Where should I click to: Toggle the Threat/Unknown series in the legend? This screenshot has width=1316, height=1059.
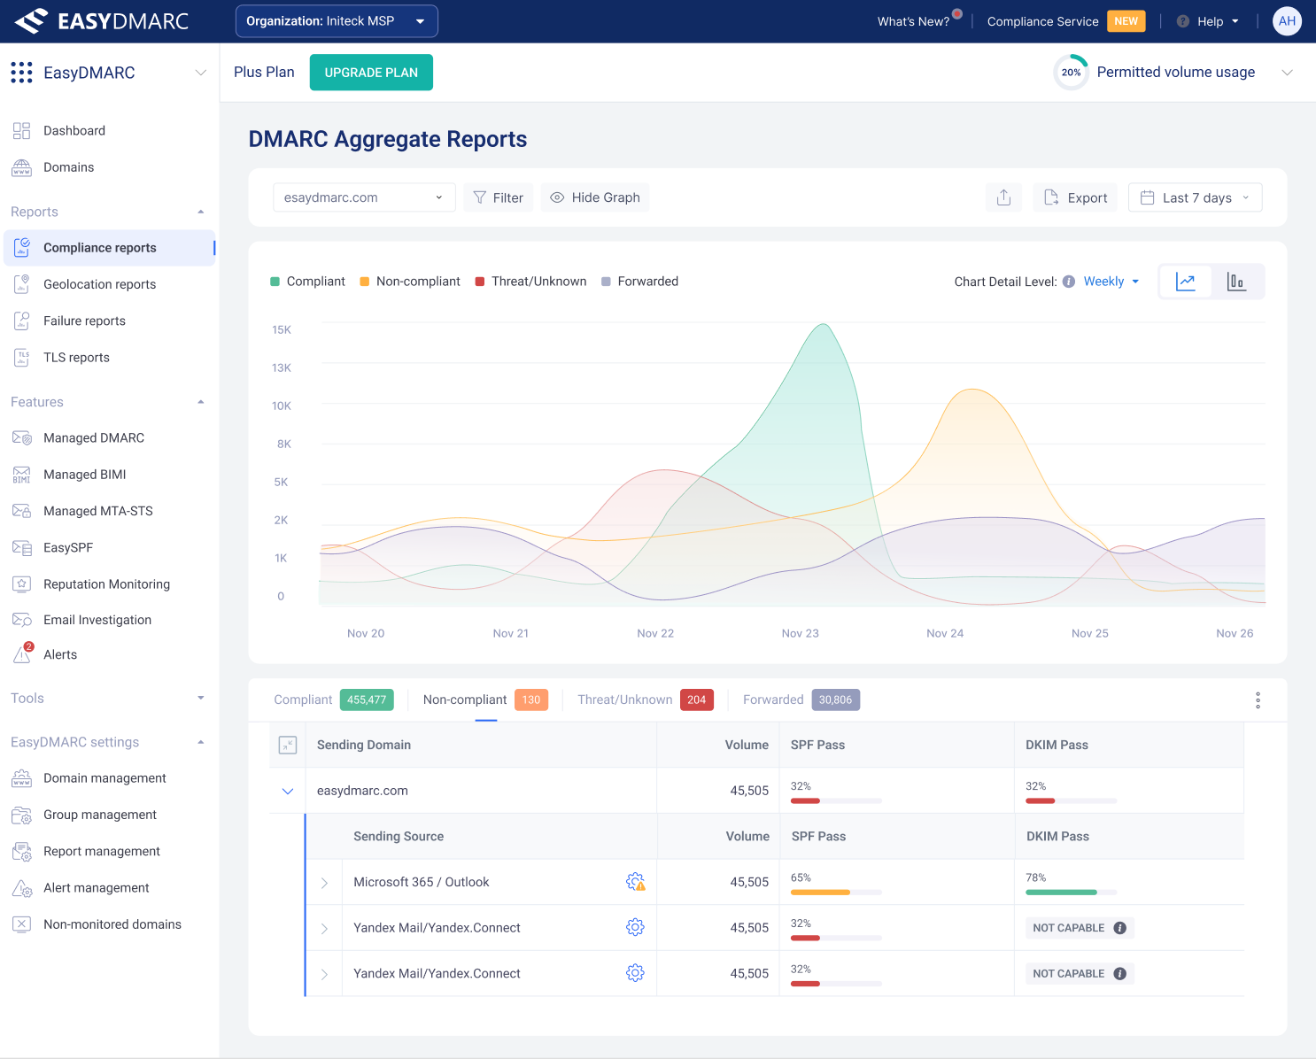pyautogui.click(x=530, y=282)
